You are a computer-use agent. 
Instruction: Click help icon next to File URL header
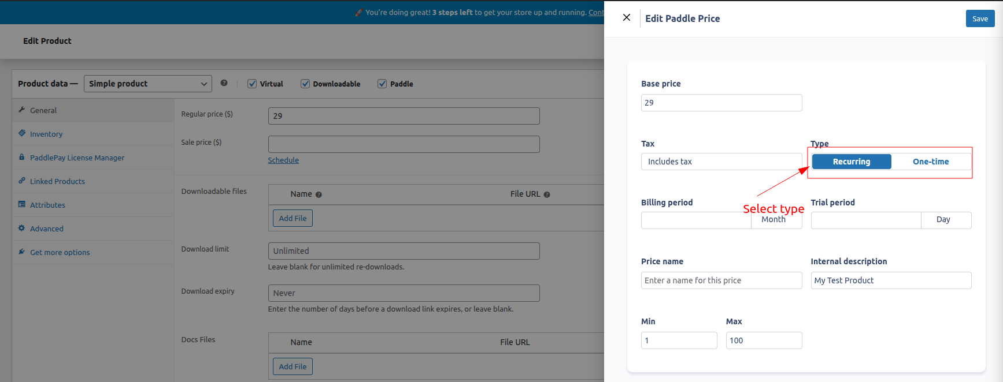pyautogui.click(x=547, y=194)
